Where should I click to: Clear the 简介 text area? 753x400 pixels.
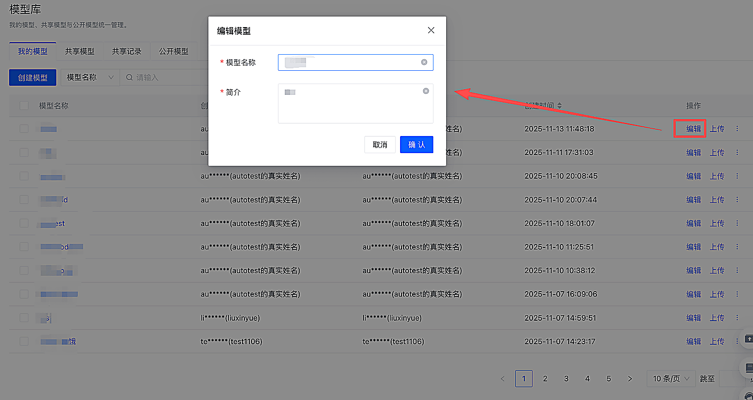click(x=426, y=91)
